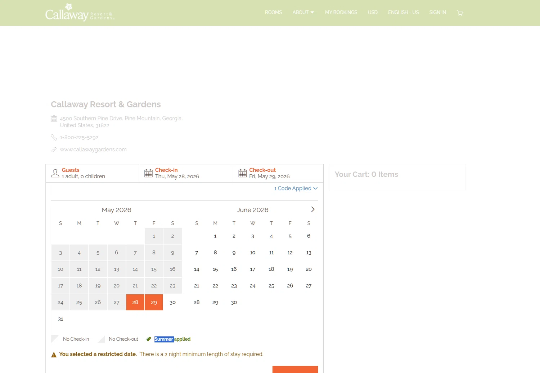
Task: Click the Guests person icon
Action: coord(55,173)
